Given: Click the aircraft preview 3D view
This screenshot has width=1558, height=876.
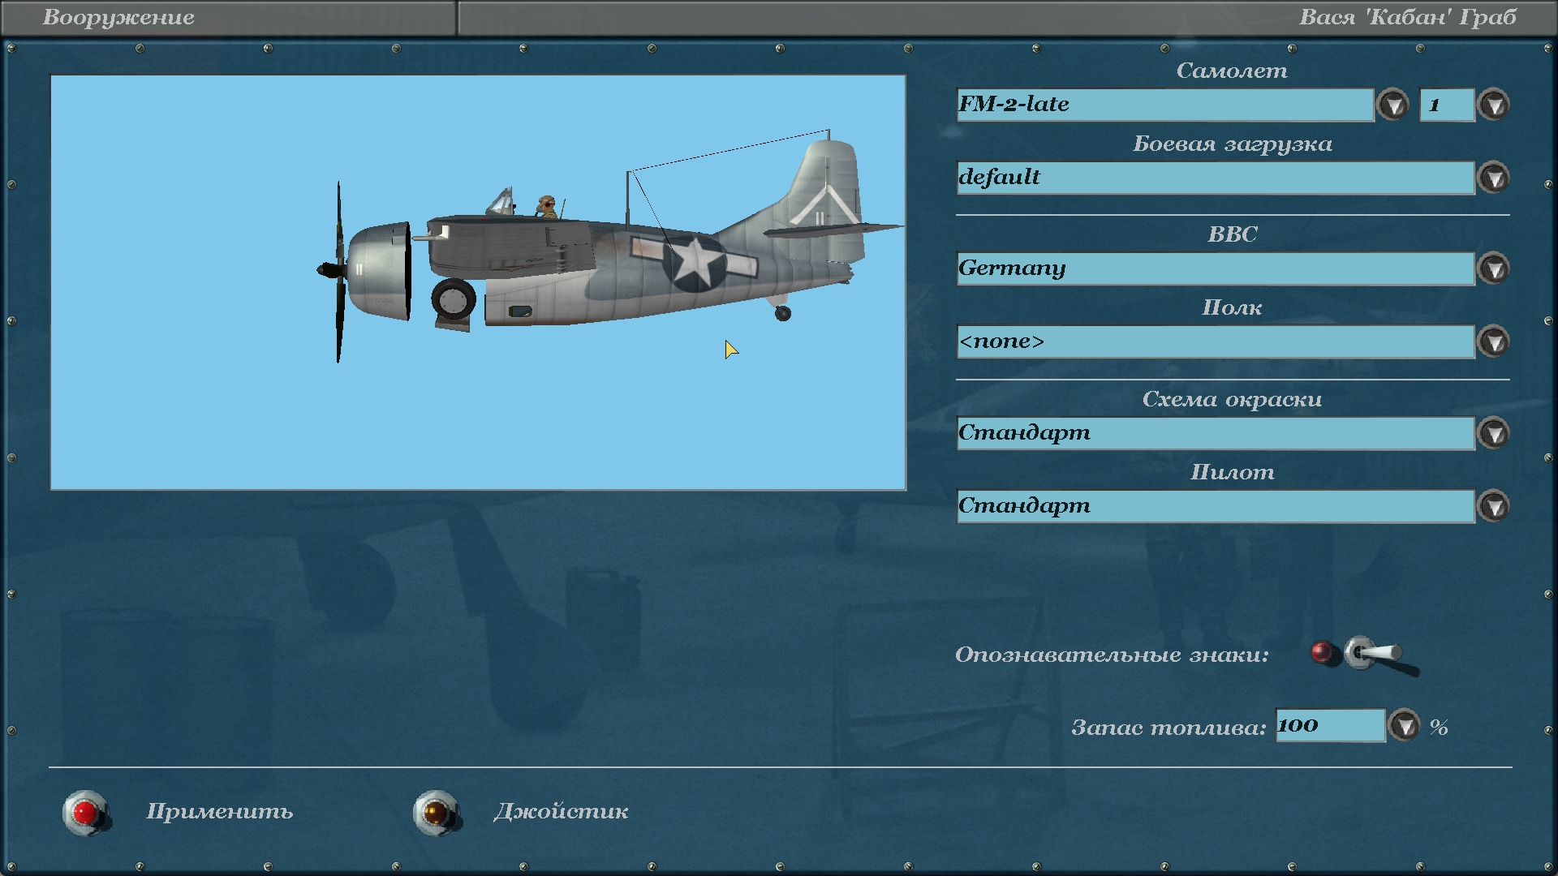Looking at the screenshot, I should point(478,282).
